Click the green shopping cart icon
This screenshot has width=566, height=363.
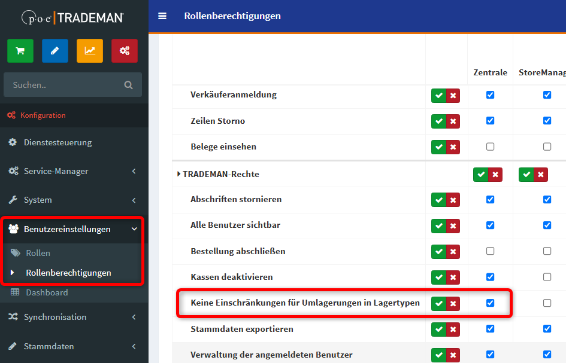point(20,51)
